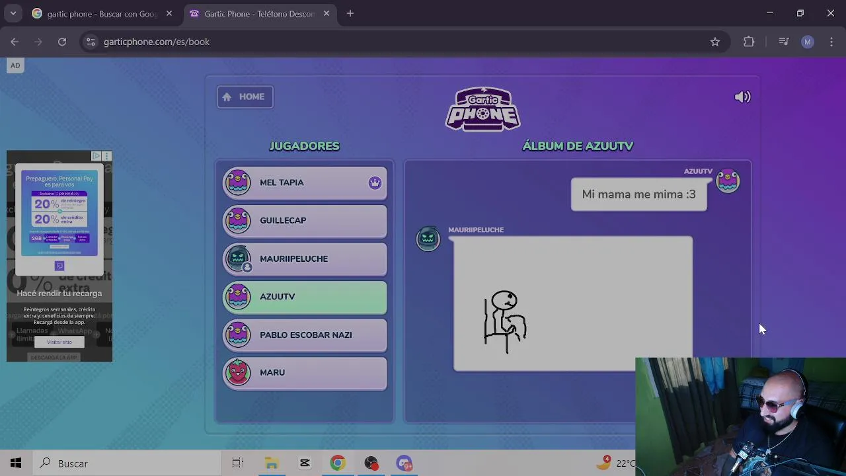Open the Chrome three-dot menu
This screenshot has height=476, width=846.
[831, 42]
